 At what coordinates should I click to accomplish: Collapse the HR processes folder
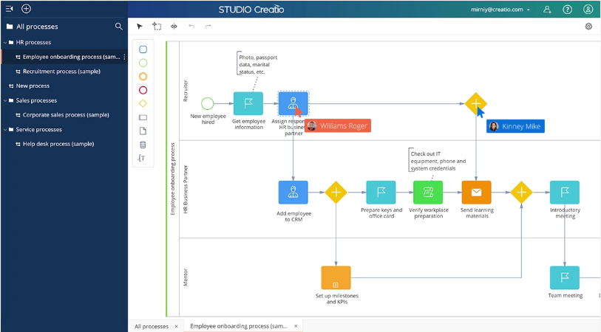click(6, 42)
